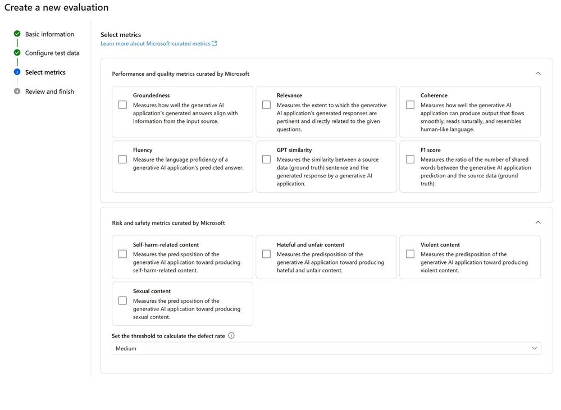Viewport: 561px width, 410px height.
Task: Go to the Basic information step
Action: click(49, 34)
